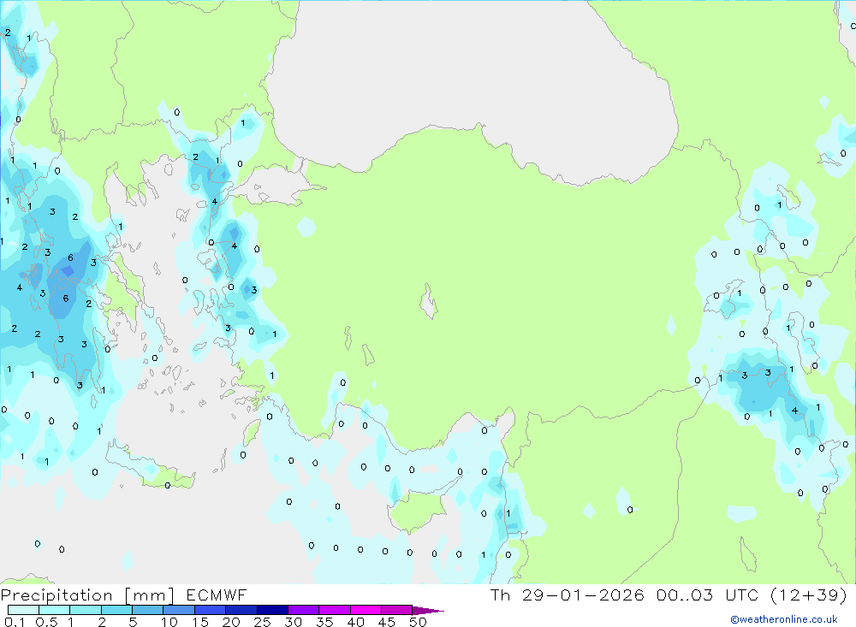
Task: Click the "Th" weekday abbreviation
Action: tap(500, 595)
